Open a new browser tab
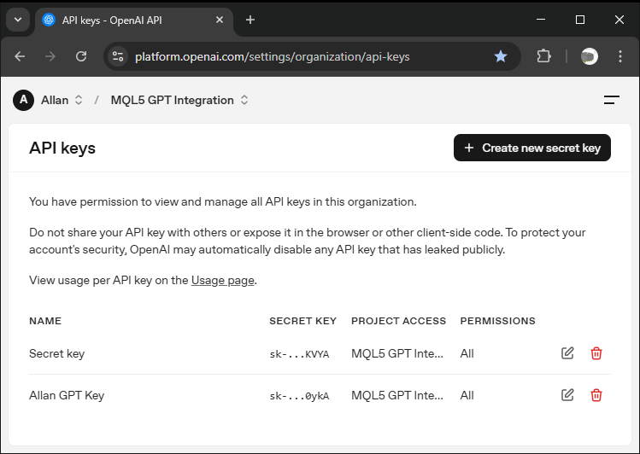The height and width of the screenshot is (454, 640). pos(250,20)
